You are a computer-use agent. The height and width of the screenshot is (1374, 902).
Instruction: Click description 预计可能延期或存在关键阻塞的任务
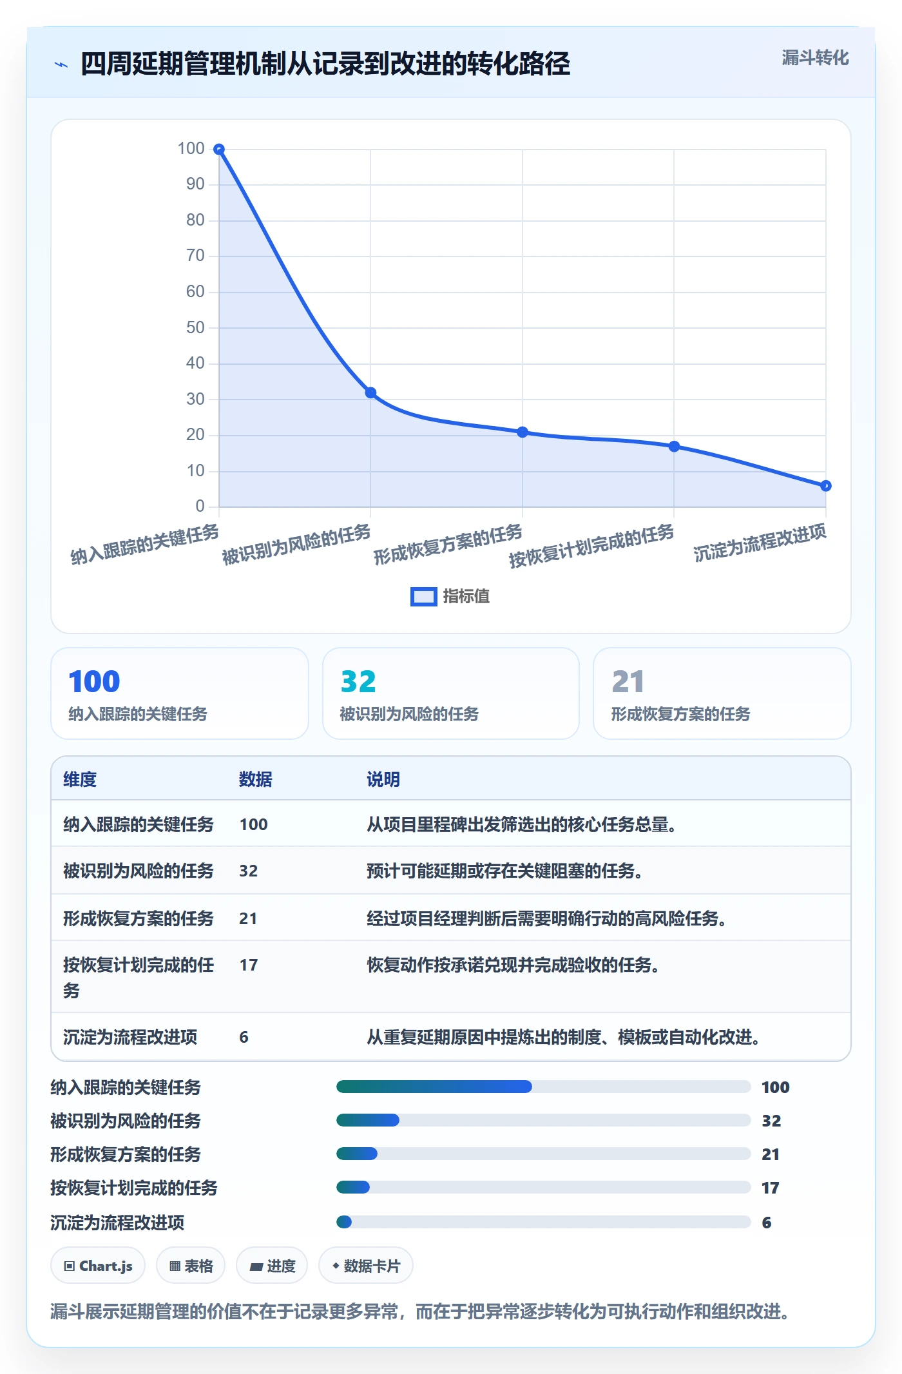coord(505,871)
